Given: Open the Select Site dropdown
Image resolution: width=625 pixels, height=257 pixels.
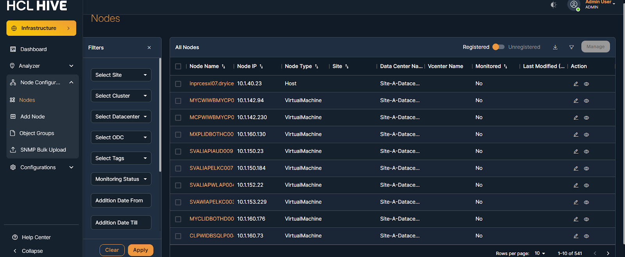Looking at the screenshot, I should (121, 75).
